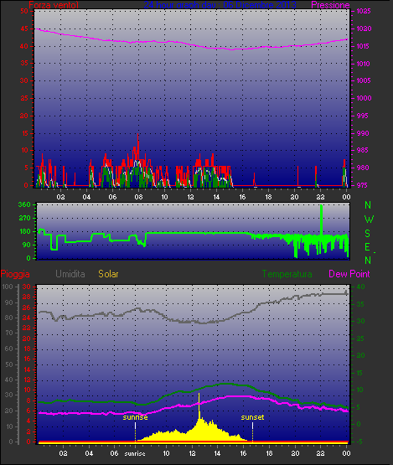Click the 'W' compass direction label
Viewport: 393px width, 465px height.
(x=369, y=220)
